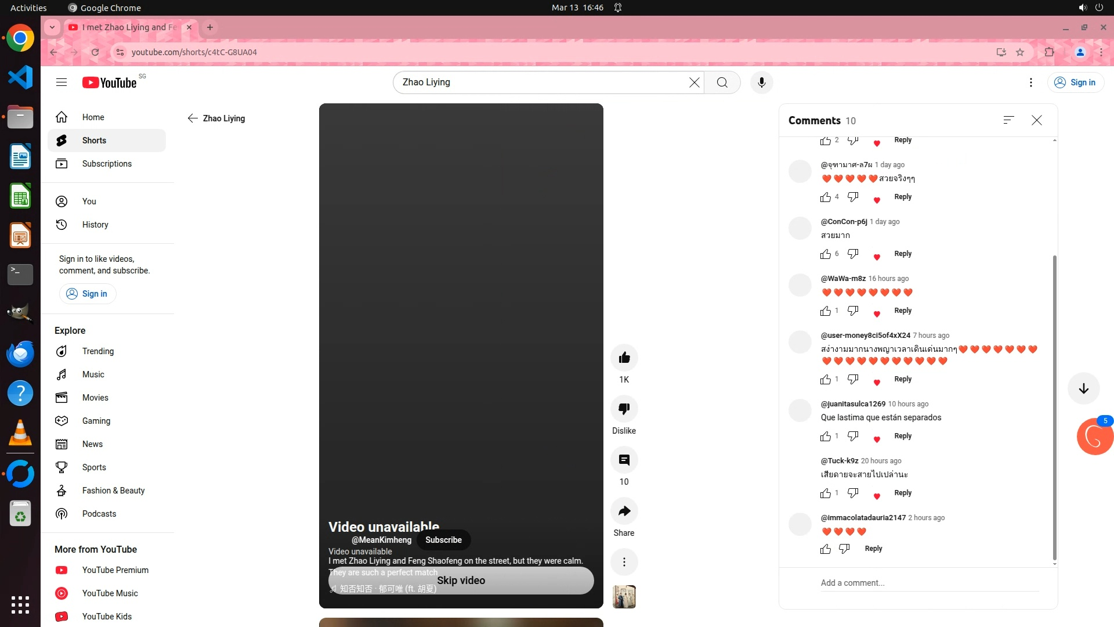Click the Add a comment field
Image resolution: width=1114 pixels, height=627 pixels.
pyautogui.click(x=928, y=583)
